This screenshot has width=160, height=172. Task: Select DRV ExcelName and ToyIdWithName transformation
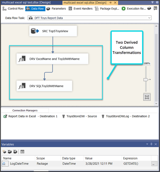coord(52,59)
